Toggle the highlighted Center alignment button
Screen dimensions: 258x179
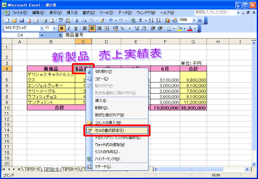[92, 29]
